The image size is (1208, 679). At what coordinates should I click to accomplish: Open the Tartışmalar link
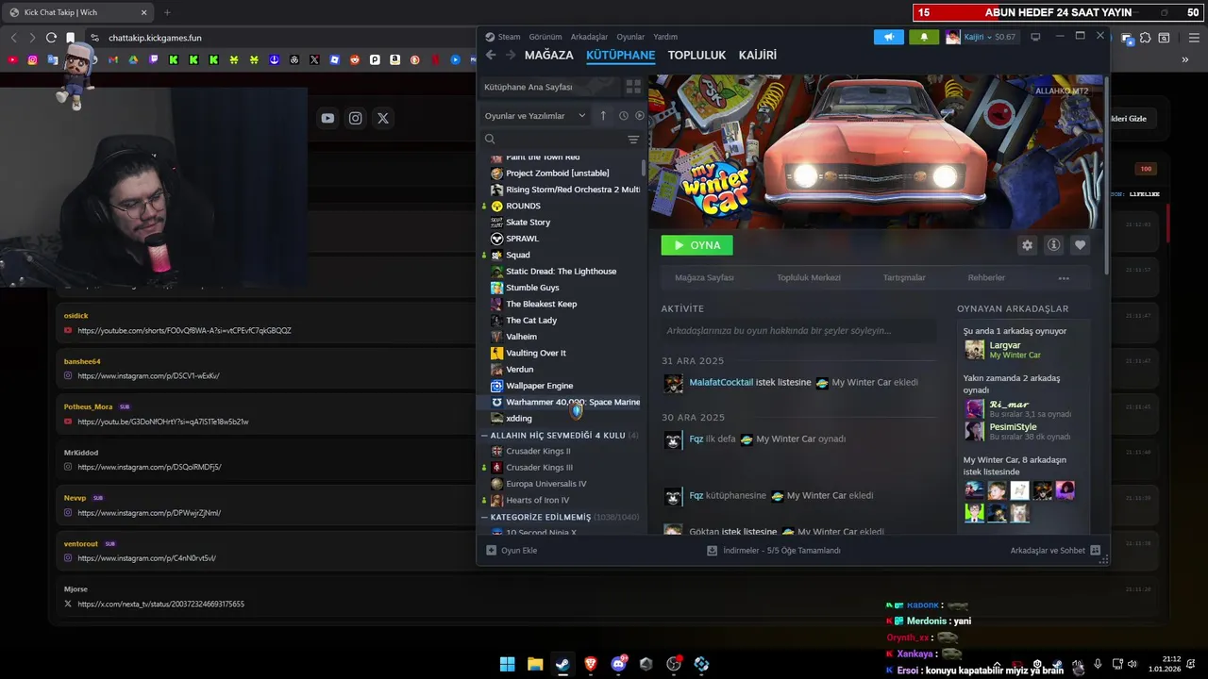pyautogui.click(x=904, y=278)
